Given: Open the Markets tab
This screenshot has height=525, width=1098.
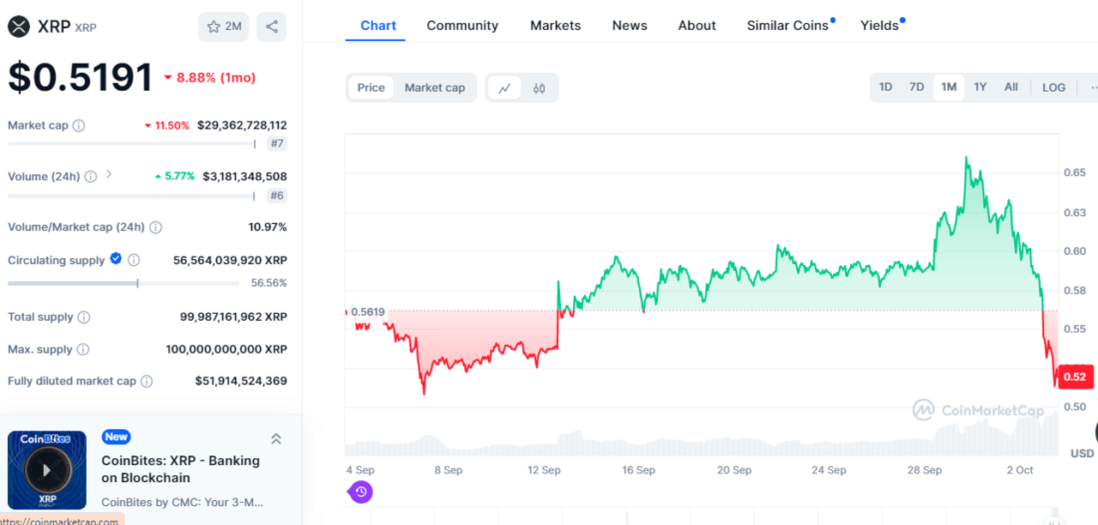Looking at the screenshot, I should [x=555, y=26].
